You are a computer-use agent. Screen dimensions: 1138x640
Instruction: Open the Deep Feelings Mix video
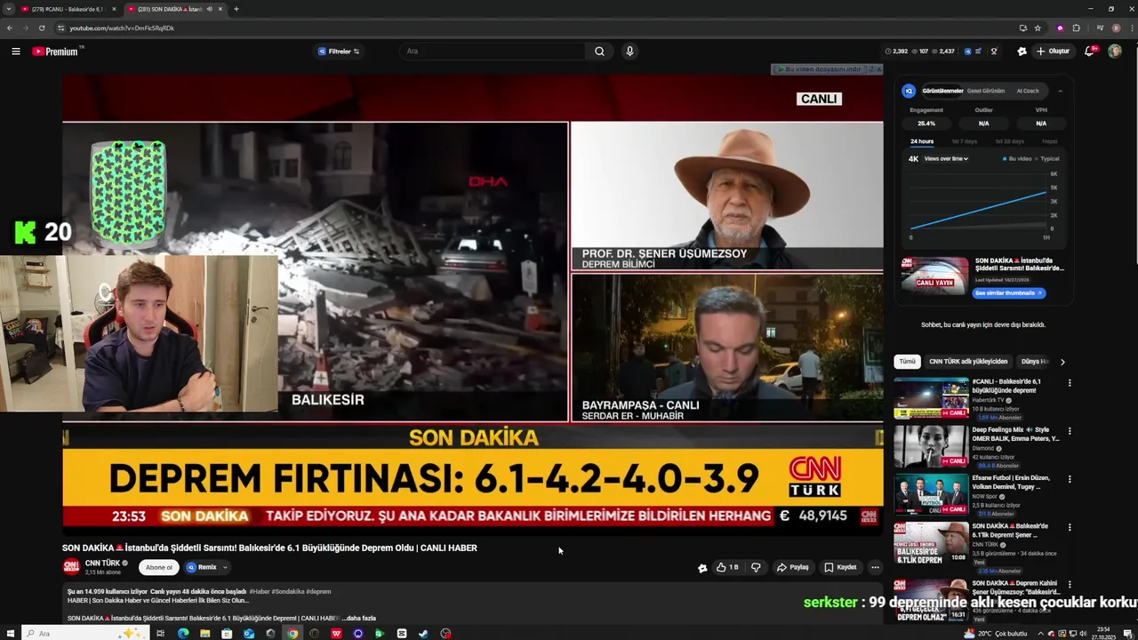[x=931, y=446]
